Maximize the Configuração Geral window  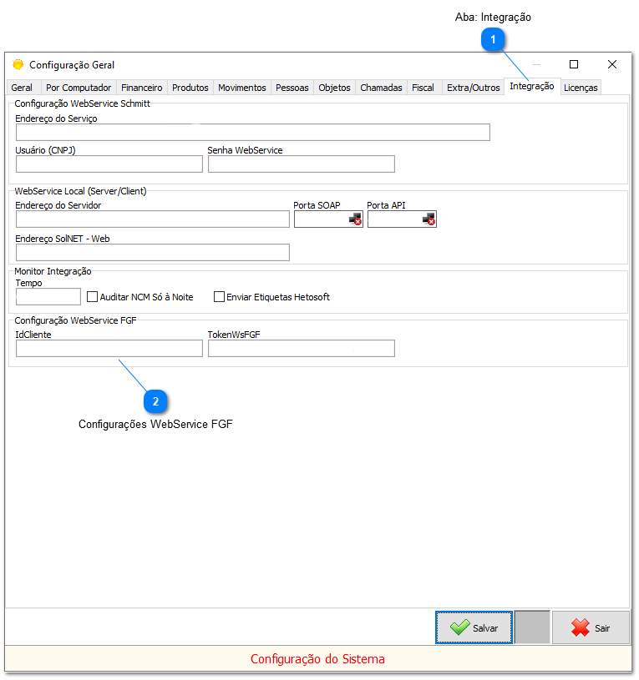(574, 64)
